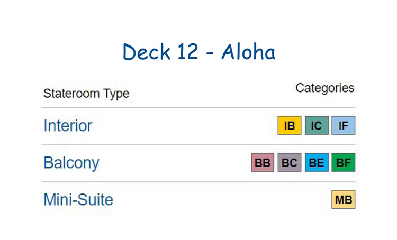Click the Deck 12 - Aloha title
This screenshot has height=240, width=397.
(x=198, y=52)
